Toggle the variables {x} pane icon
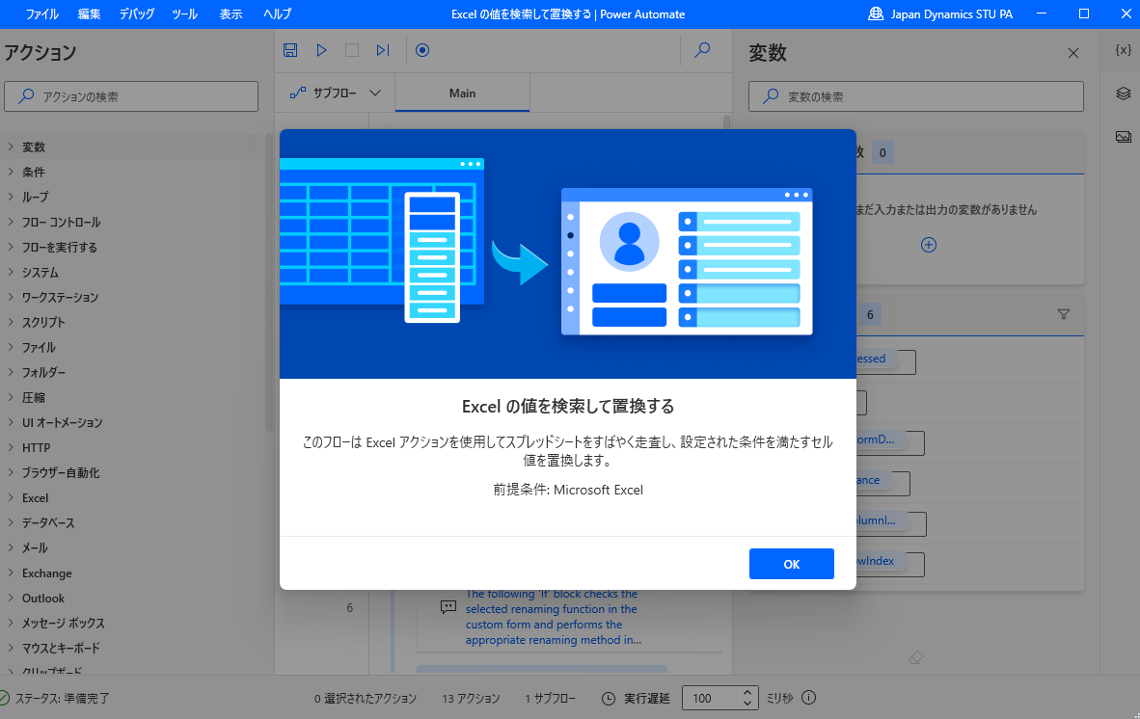The width and height of the screenshot is (1140, 719). [1124, 49]
